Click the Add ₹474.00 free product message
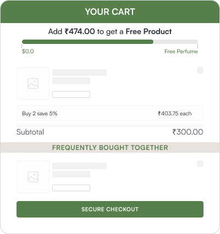The height and width of the screenshot is (234, 220). pyautogui.click(x=110, y=31)
